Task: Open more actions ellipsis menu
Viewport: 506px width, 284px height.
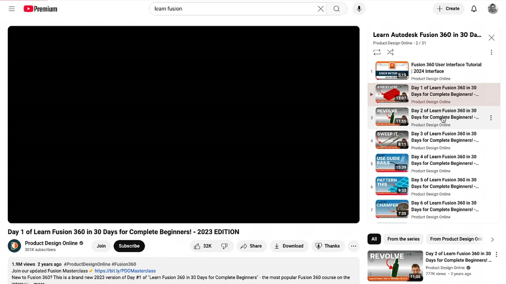Action: (x=354, y=246)
